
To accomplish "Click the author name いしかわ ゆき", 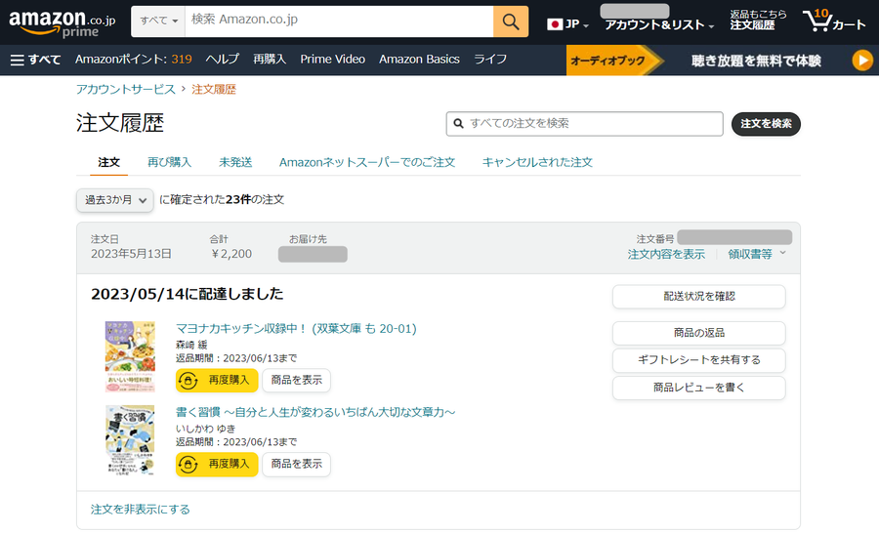I will (205, 429).
